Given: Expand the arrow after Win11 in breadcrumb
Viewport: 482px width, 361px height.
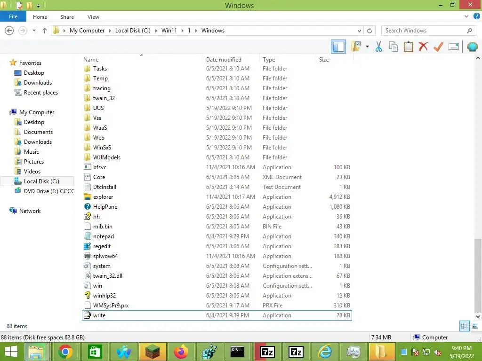Looking at the screenshot, I should click(183, 31).
